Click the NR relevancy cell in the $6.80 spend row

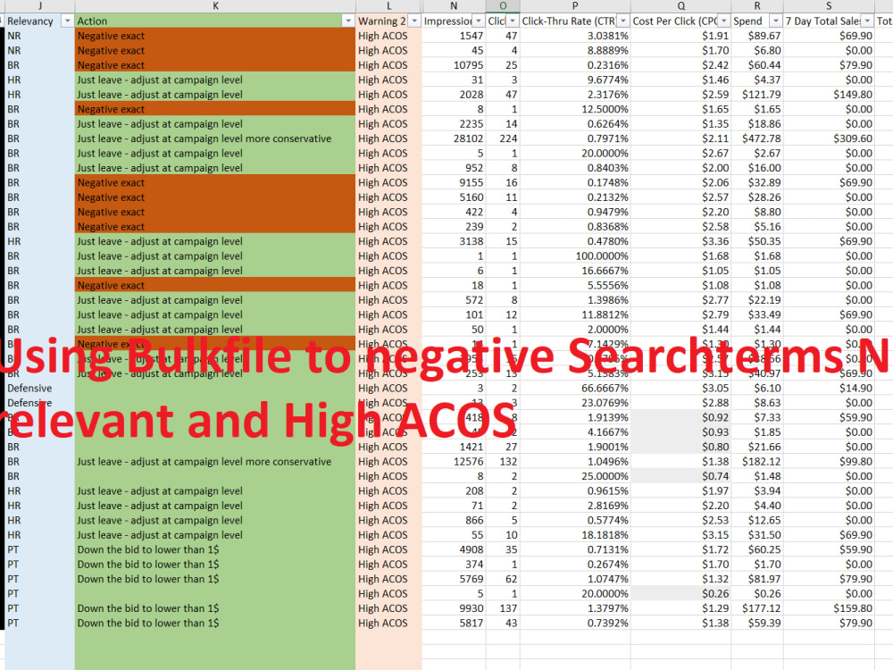40,50
